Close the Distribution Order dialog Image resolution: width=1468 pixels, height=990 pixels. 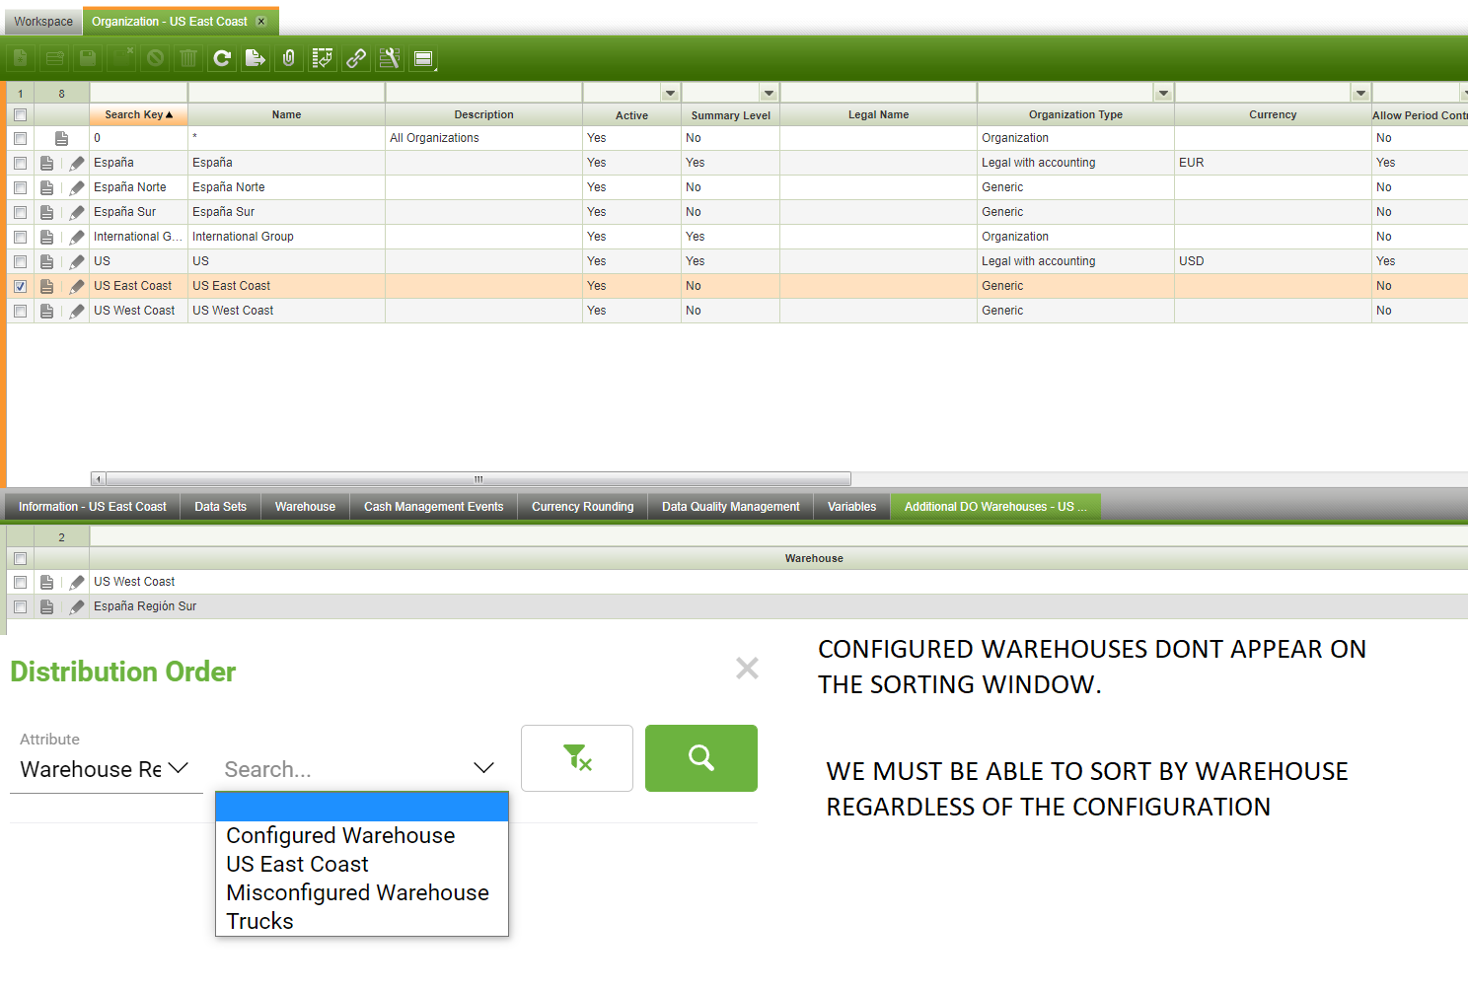[747, 669]
